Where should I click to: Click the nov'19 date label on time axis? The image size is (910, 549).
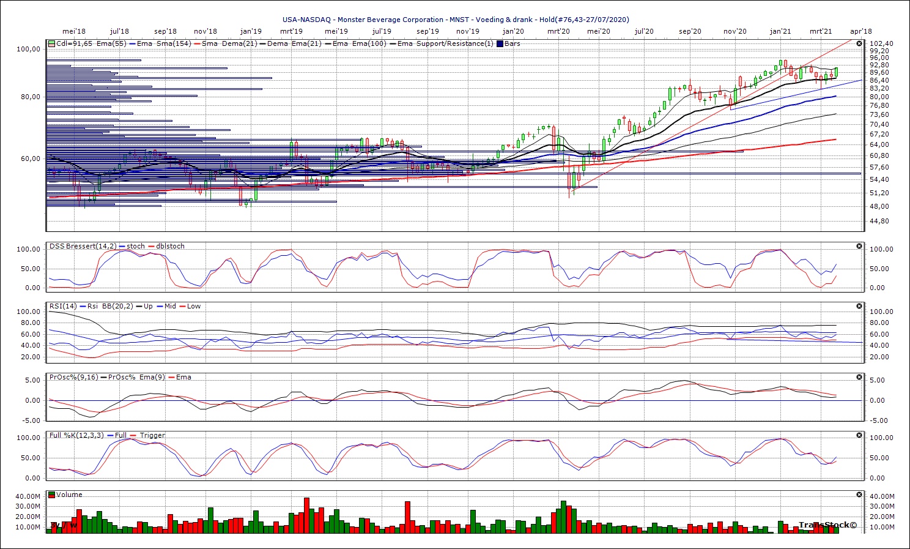pyautogui.click(x=468, y=31)
